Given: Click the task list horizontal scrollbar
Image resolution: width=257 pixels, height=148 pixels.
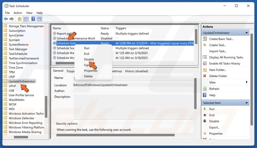Looking at the screenshot, I should (65, 63).
